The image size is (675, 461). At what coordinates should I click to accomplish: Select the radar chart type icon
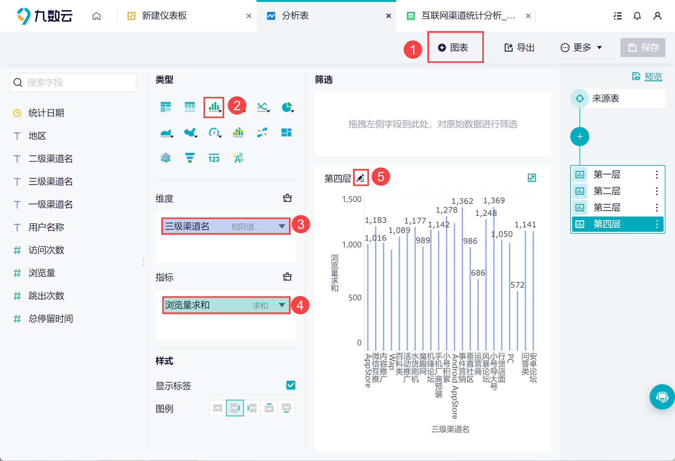tap(166, 158)
